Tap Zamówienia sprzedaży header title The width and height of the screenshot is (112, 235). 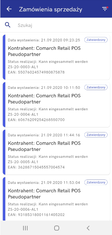click(x=51, y=9)
